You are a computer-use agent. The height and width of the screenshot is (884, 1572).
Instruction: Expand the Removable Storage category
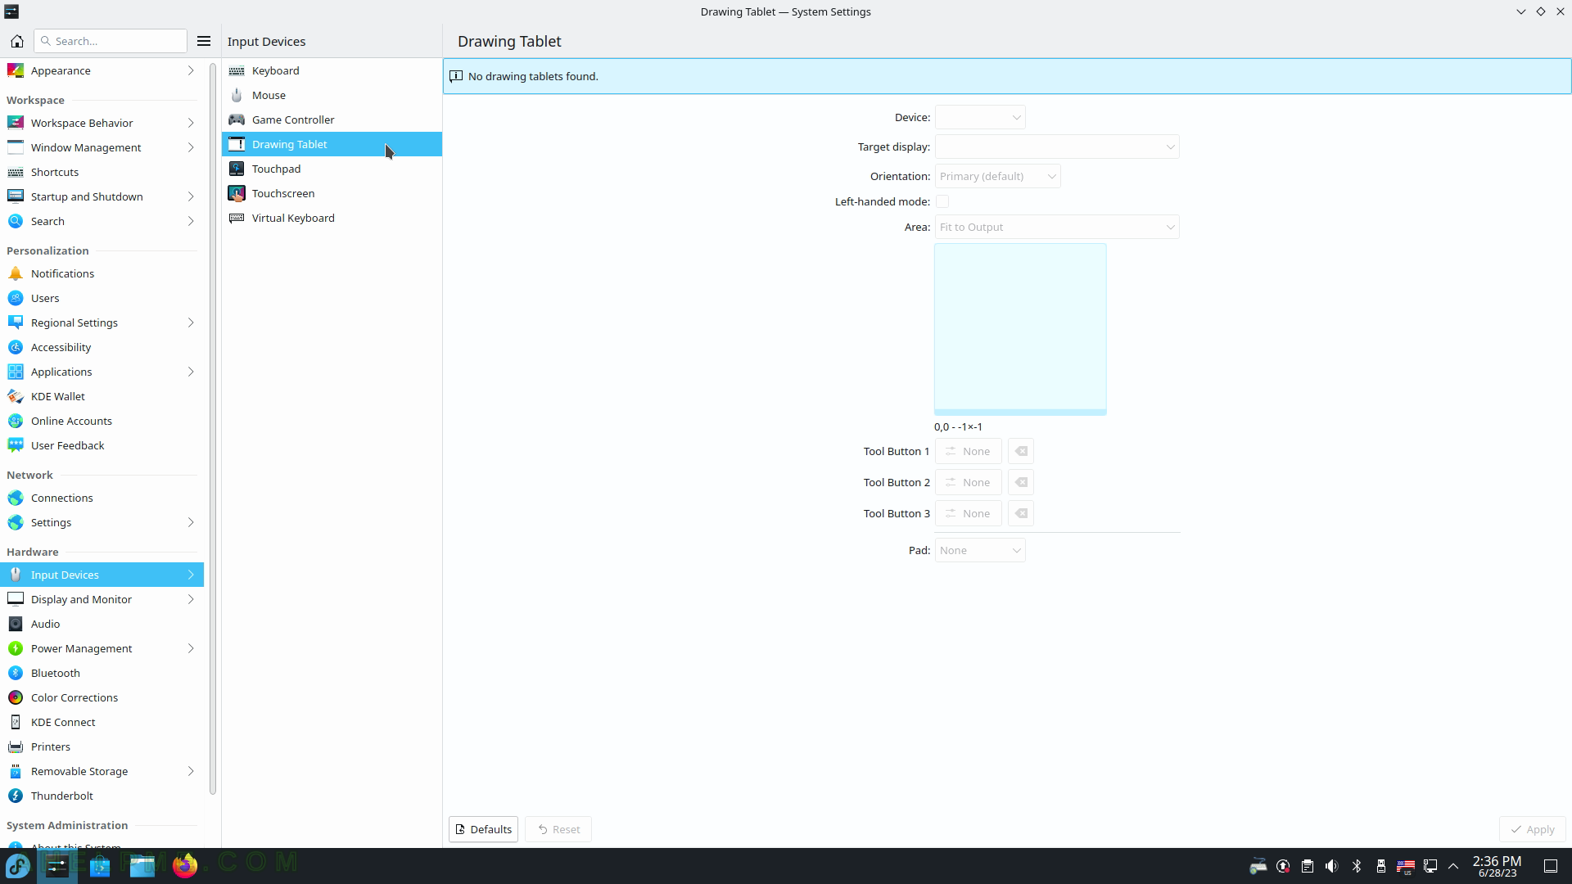(x=191, y=771)
